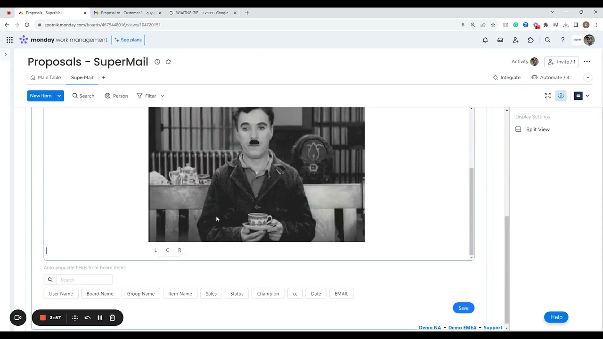This screenshot has height=339, width=603.
Task: Center image with C
Action: tap(167, 250)
